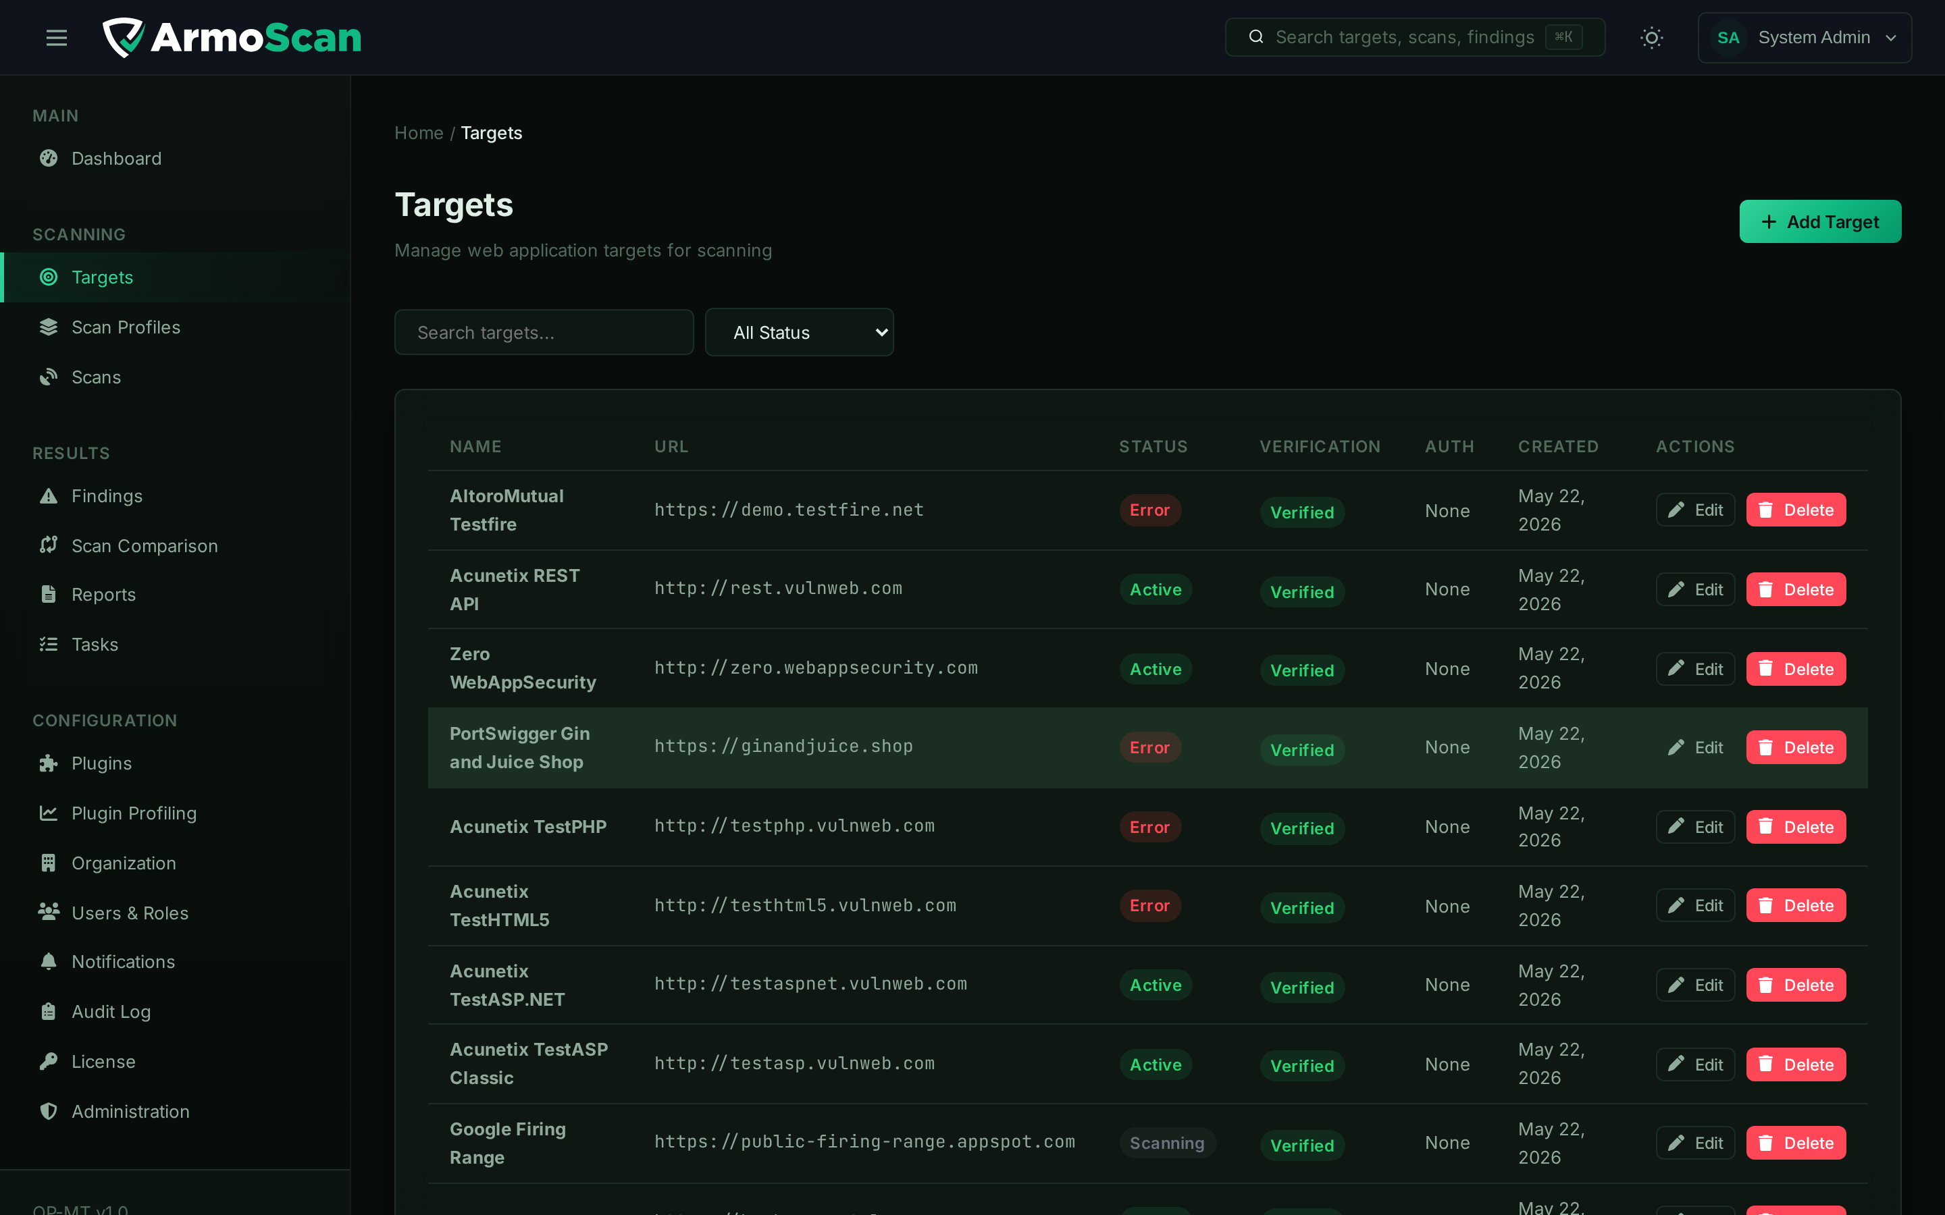Delete the Acunetix TestHTML5 target
This screenshot has height=1215, width=1945.
(1796, 907)
